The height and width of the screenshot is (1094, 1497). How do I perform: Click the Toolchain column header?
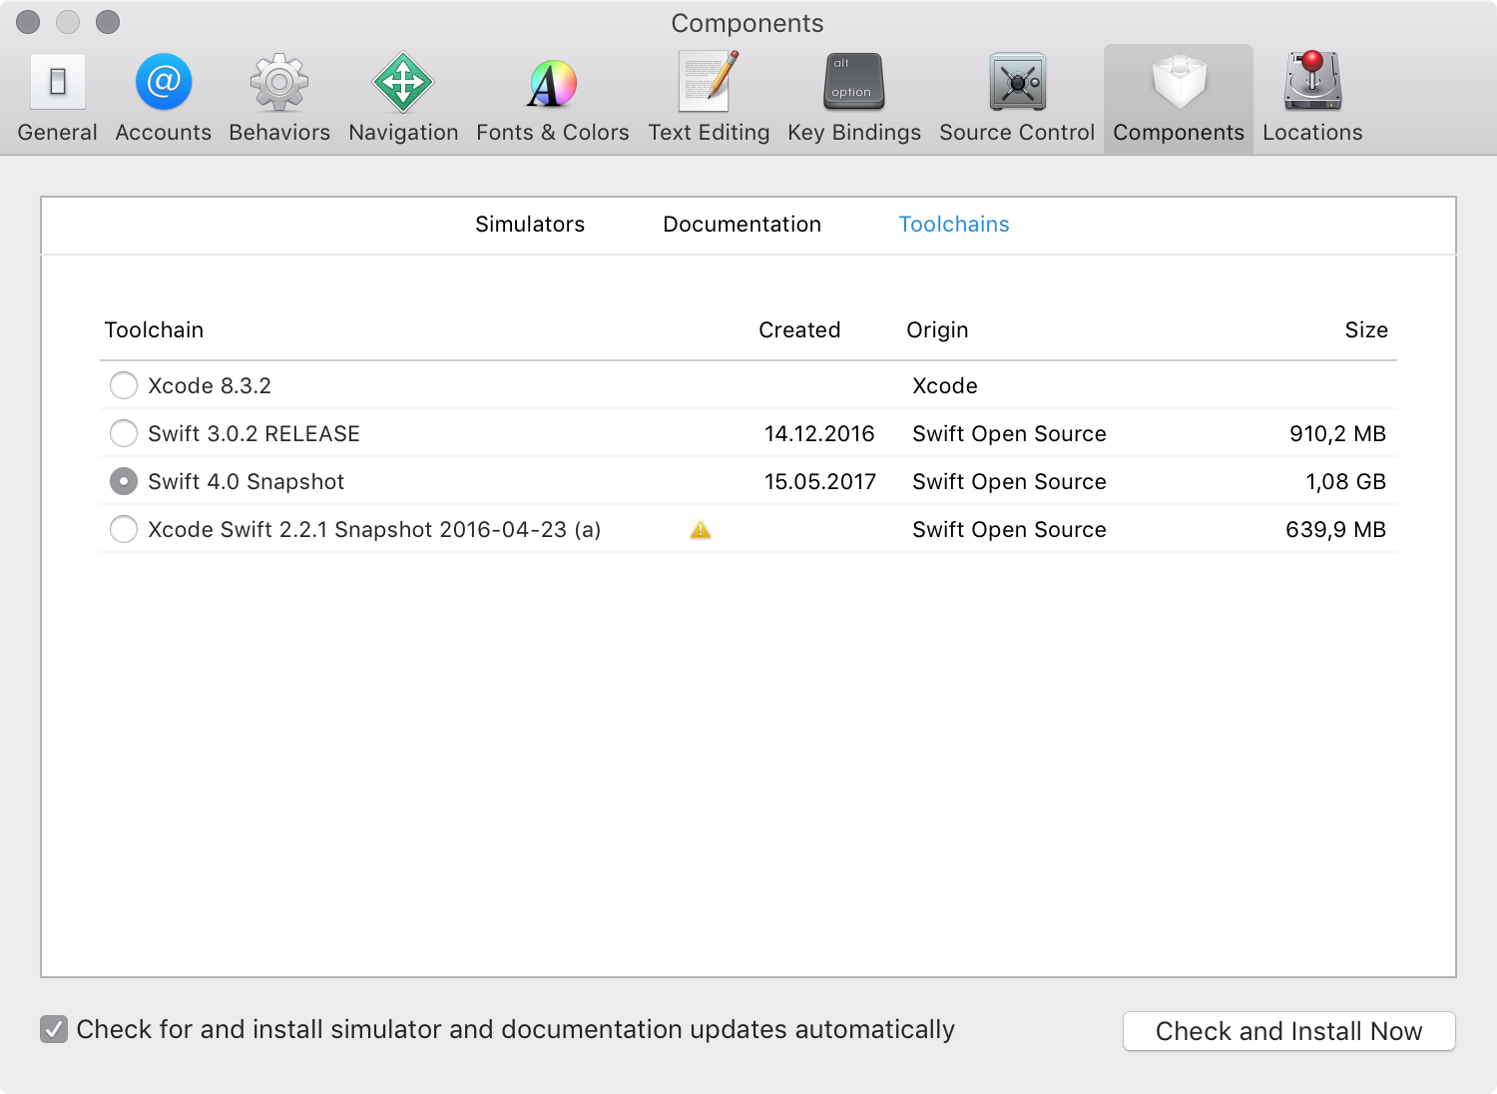point(154,330)
